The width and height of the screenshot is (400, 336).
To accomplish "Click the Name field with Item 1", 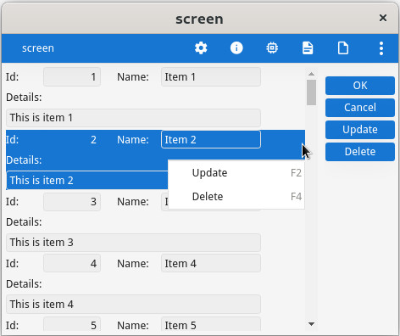I will 211,77.
